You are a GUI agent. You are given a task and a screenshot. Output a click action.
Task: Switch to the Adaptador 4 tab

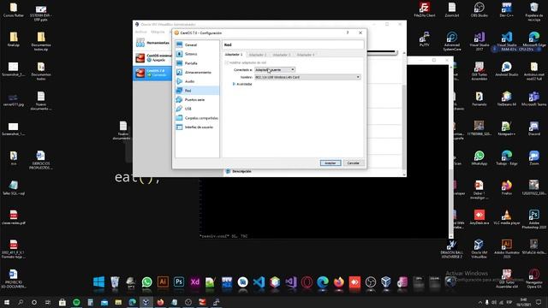point(306,55)
